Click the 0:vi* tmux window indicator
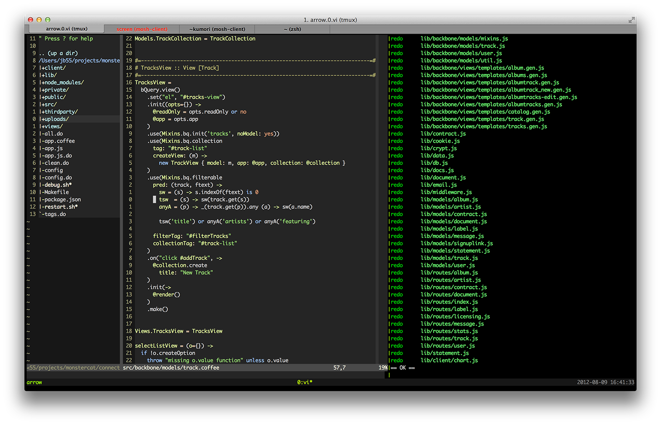This screenshot has width=661, height=425. tap(305, 382)
